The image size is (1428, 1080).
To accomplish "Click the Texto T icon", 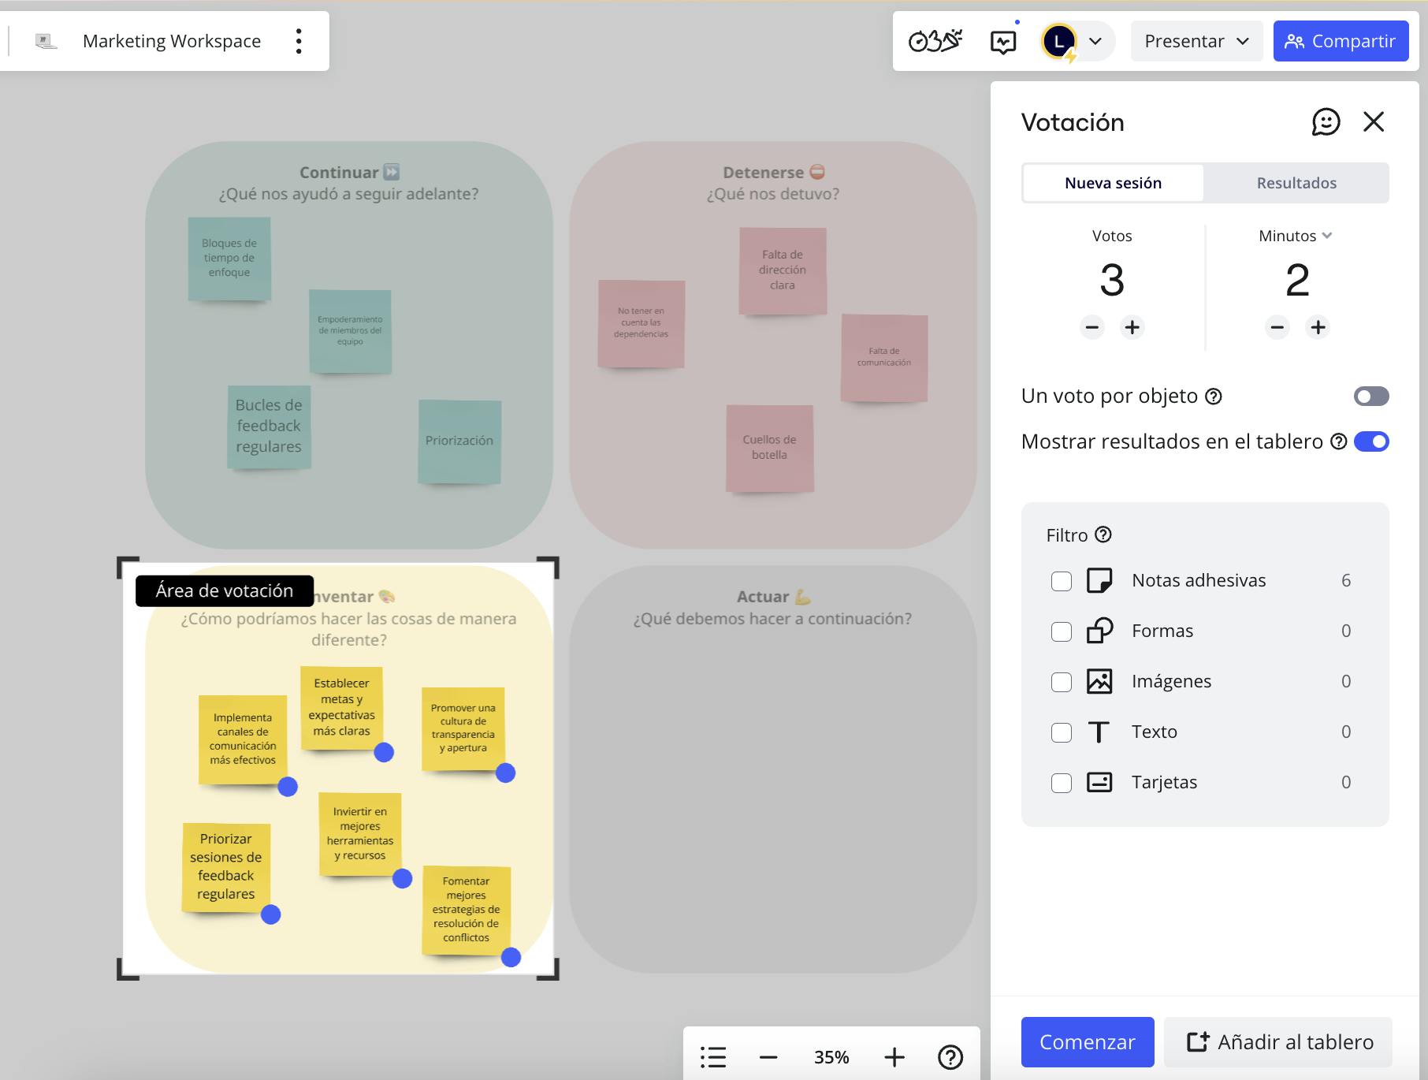I will point(1099,732).
